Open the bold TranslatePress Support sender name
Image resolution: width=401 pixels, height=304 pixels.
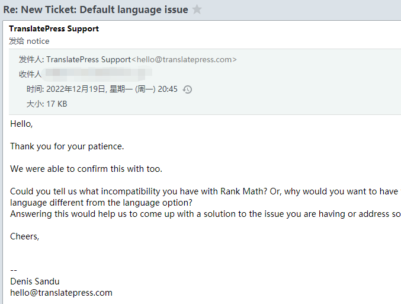pyautogui.click(x=54, y=28)
